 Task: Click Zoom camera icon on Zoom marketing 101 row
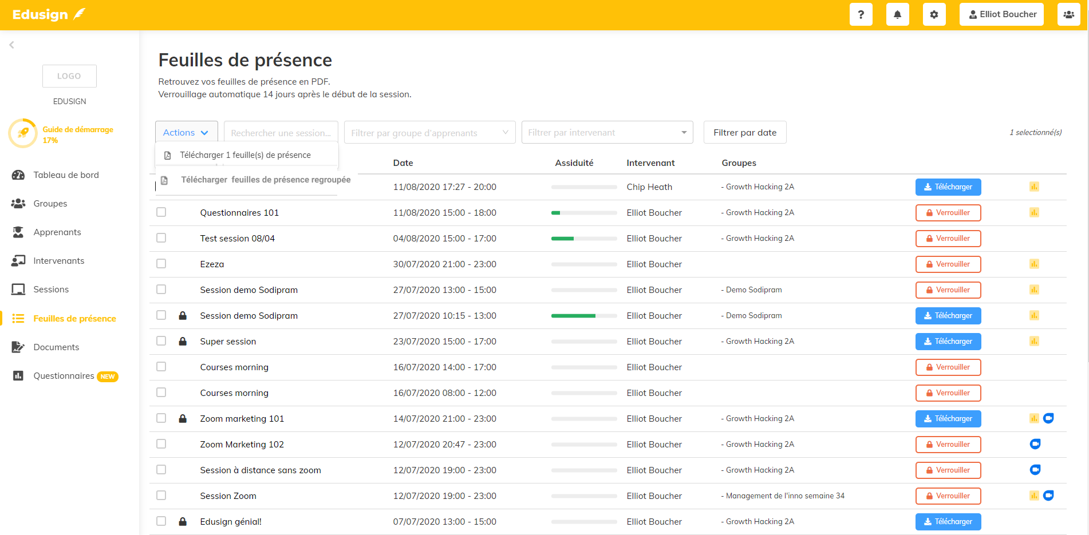tap(1048, 418)
